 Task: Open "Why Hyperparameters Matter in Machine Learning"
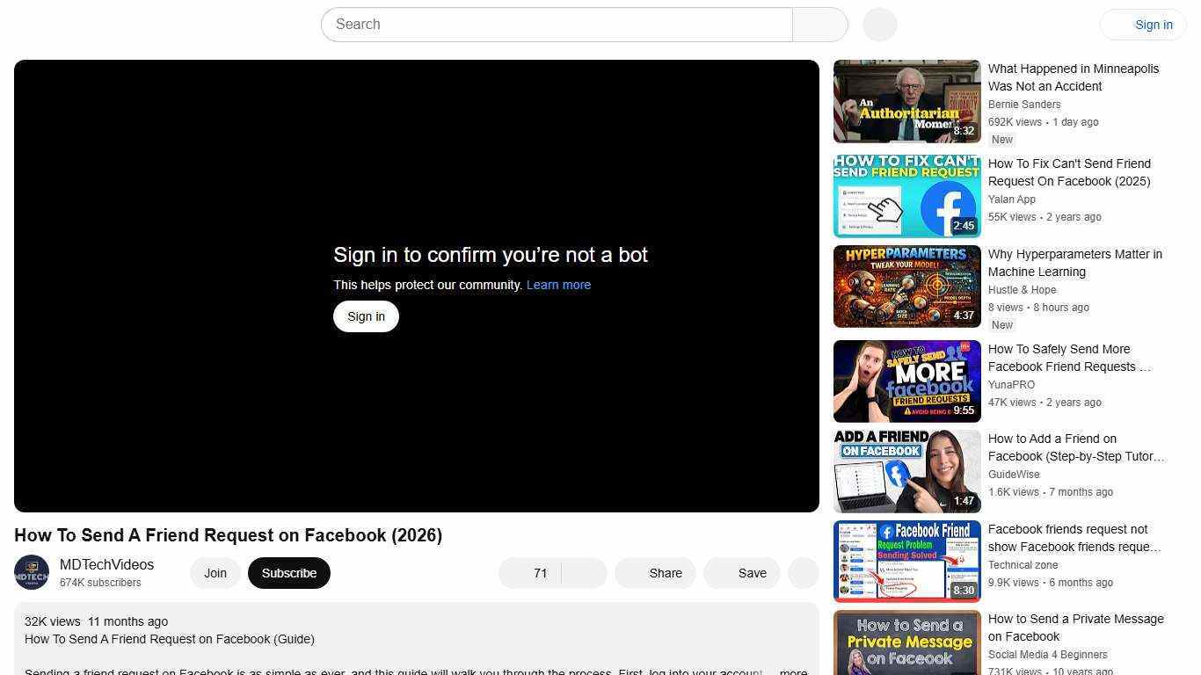(x=906, y=286)
